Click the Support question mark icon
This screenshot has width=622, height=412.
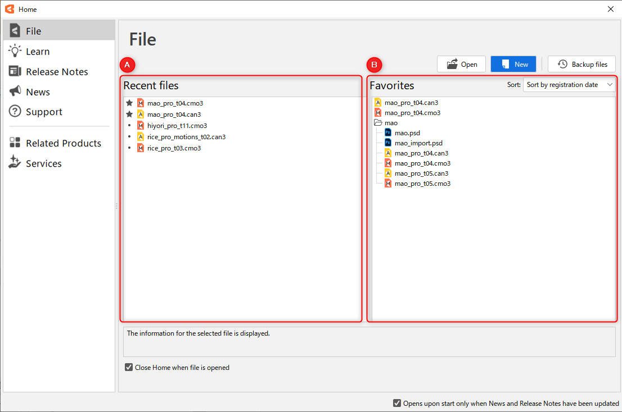15,112
